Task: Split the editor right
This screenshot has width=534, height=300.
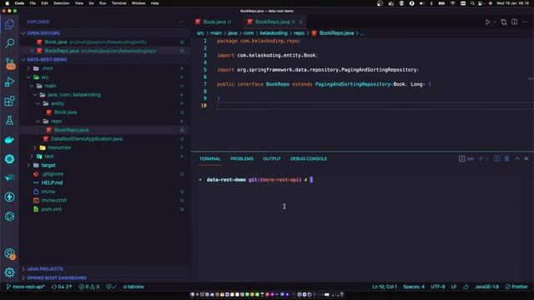Action: (x=514, y=22)
